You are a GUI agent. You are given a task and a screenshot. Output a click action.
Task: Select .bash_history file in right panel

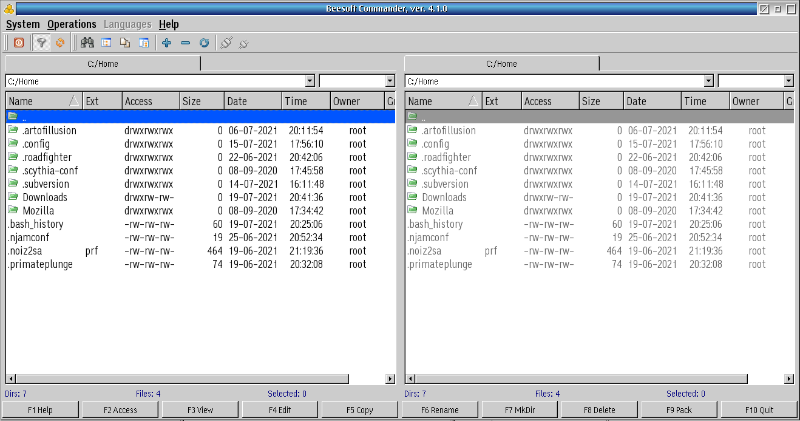[600, 224]
